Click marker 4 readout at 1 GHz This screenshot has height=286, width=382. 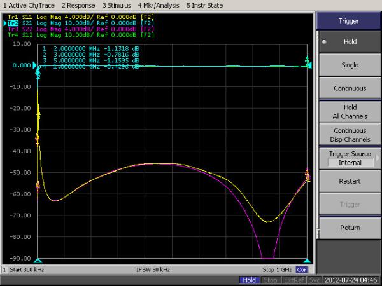pos(91,66)
